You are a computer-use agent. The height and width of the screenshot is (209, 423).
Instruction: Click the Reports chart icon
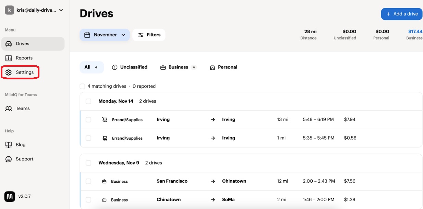tap(9, 58)
